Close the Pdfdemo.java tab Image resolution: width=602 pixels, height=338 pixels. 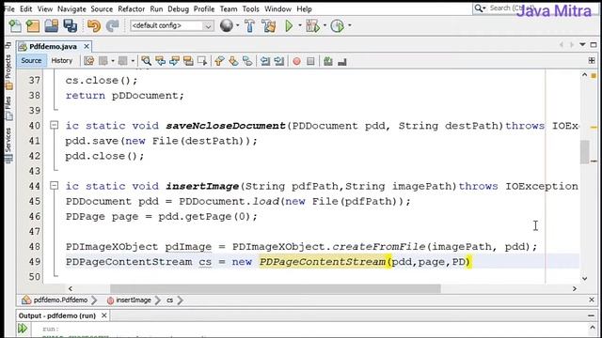[87, 46]
